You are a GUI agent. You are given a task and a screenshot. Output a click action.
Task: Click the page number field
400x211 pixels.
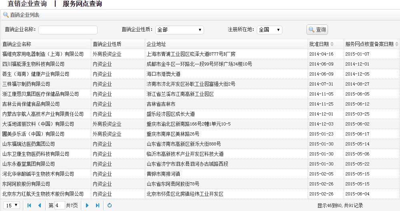pyautogui.click(x=60, y=205)
